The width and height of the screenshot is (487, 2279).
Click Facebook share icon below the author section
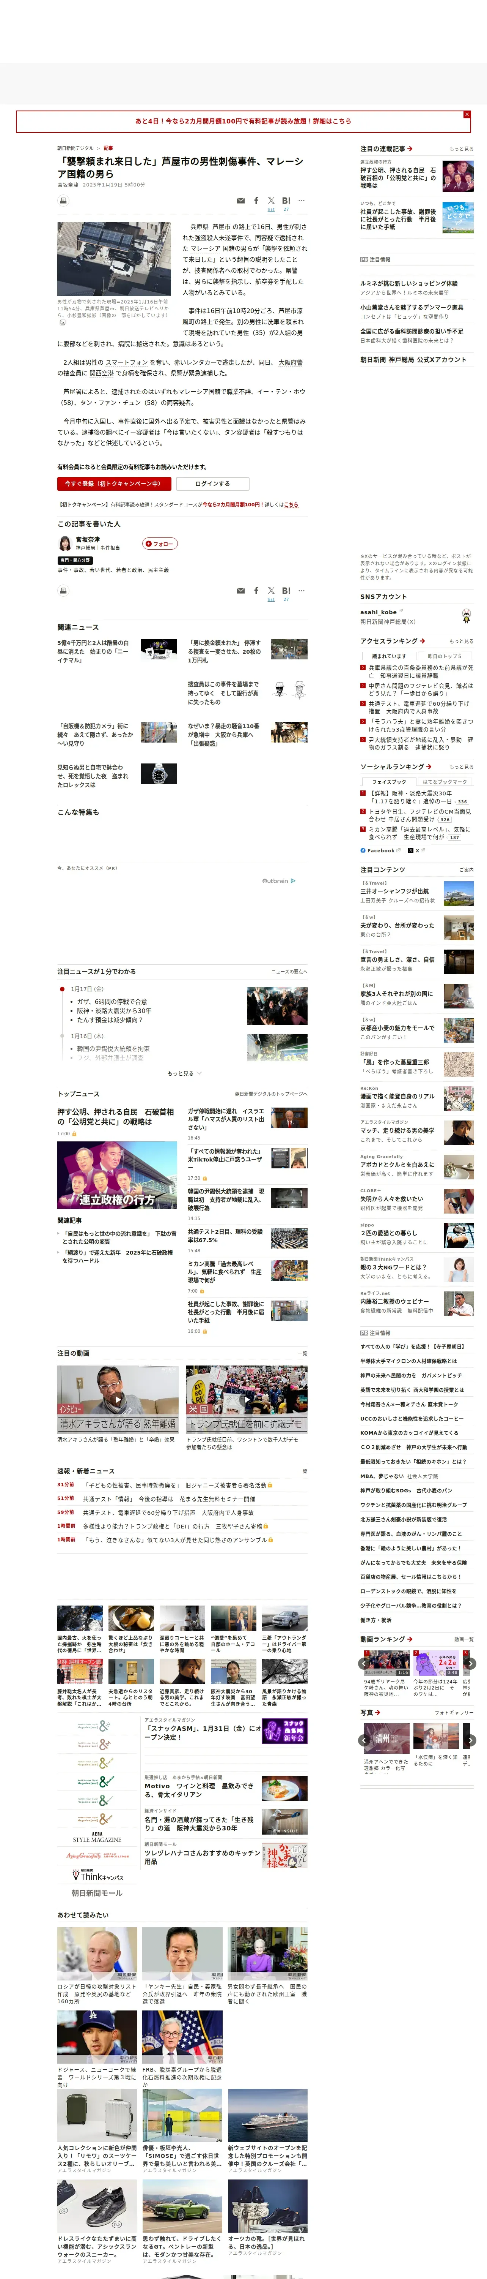(256, 590)
